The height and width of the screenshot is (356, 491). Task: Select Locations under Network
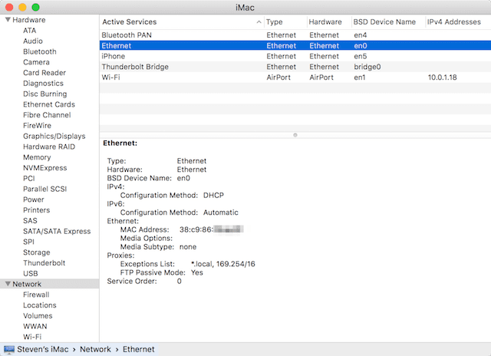pyautogui.click(x=40, y=305)
